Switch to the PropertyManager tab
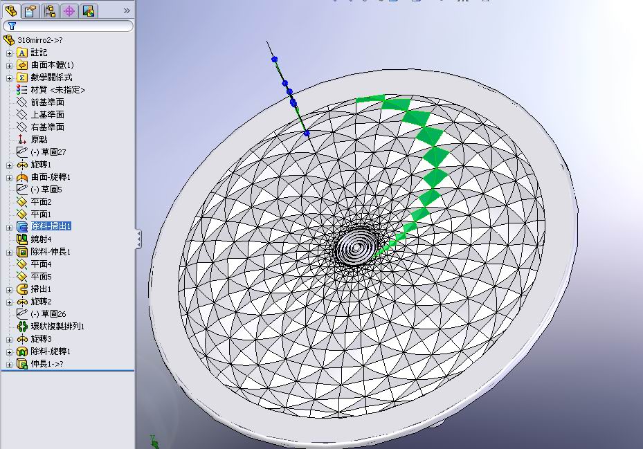Screen dimensions: 643x449 [30, 10]
